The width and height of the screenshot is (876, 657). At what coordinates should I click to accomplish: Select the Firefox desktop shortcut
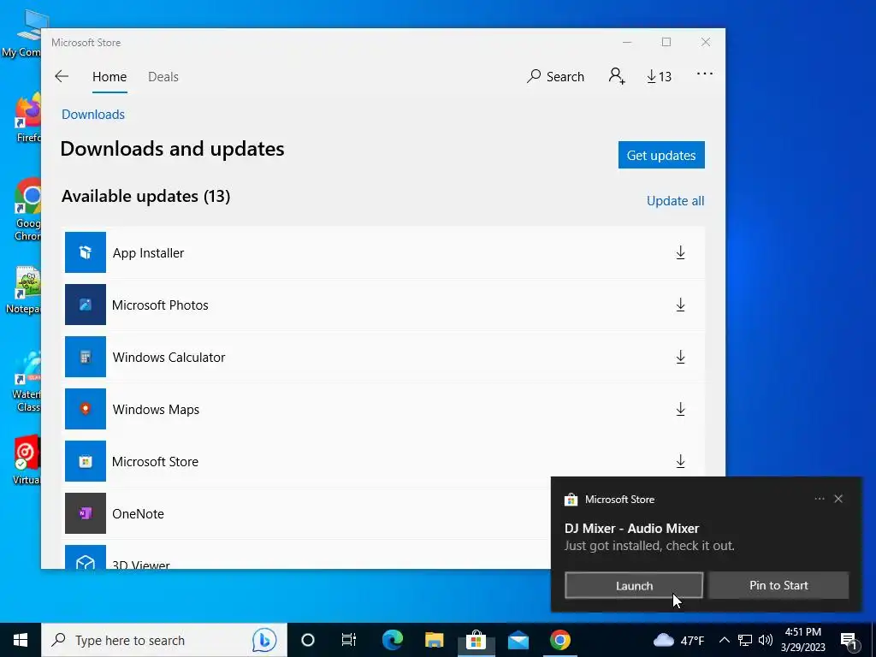[27, 119]
